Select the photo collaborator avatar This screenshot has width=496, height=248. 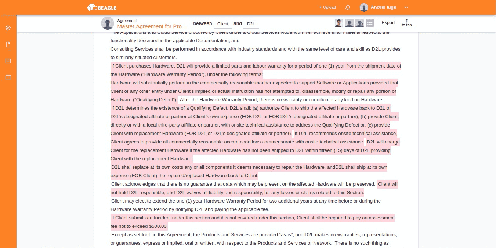339,23
